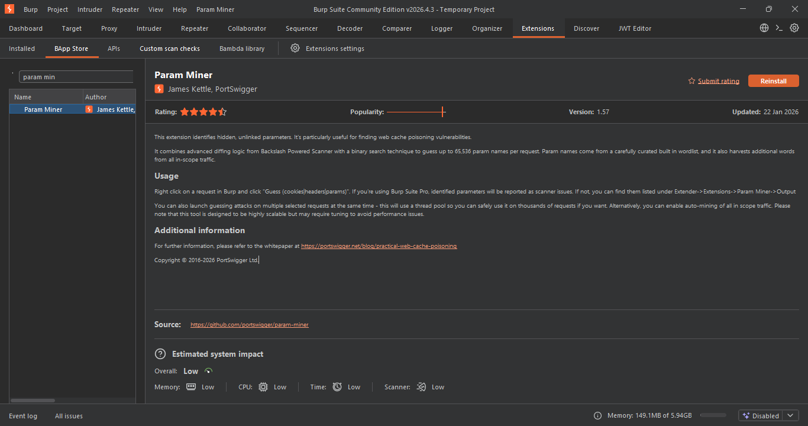Open the terminal prompt icon

pyautogui.click(x=779, y=28)
